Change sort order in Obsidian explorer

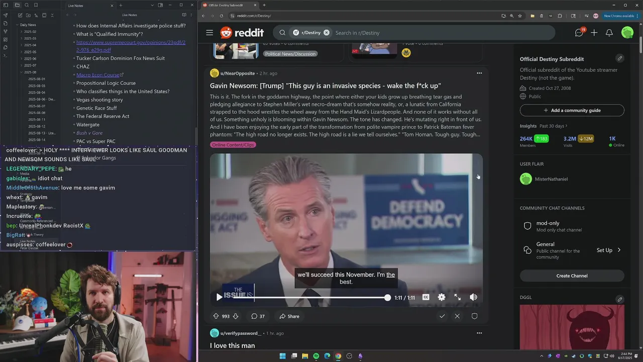point(36,16)
